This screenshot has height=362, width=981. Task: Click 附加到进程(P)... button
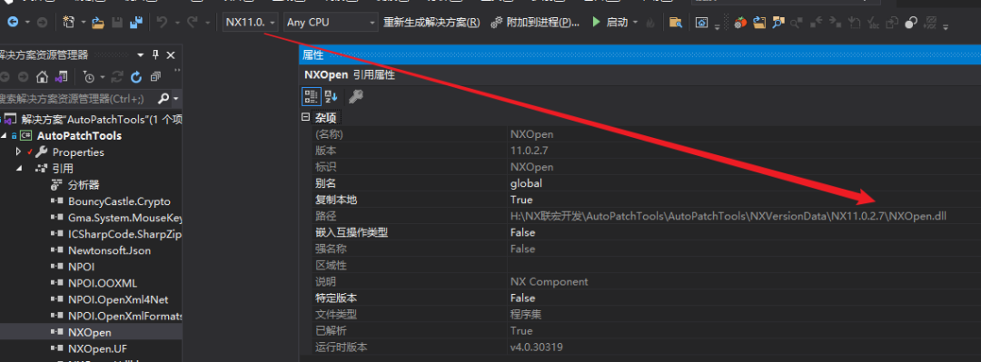536,23
